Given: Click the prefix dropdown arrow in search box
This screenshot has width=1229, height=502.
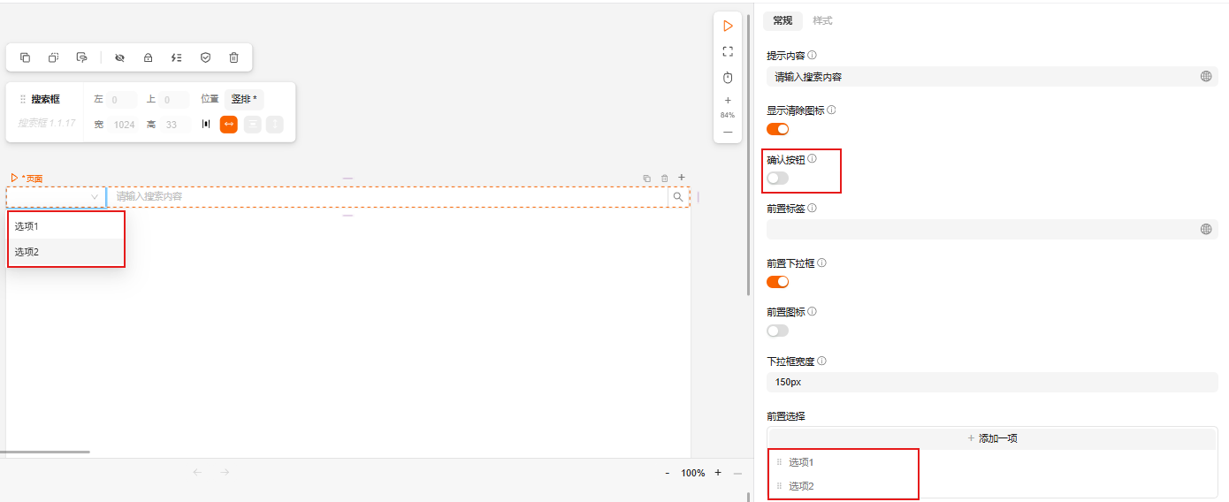Looking at the screenshot, I should 95,196.
